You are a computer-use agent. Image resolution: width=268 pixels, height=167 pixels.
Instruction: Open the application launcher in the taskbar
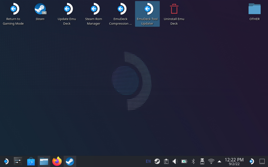coord(6,161)
